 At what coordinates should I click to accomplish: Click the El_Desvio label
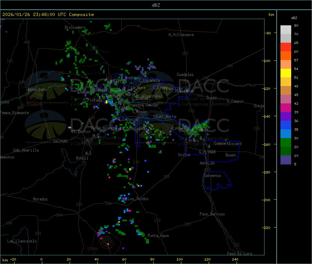(81, 131)
